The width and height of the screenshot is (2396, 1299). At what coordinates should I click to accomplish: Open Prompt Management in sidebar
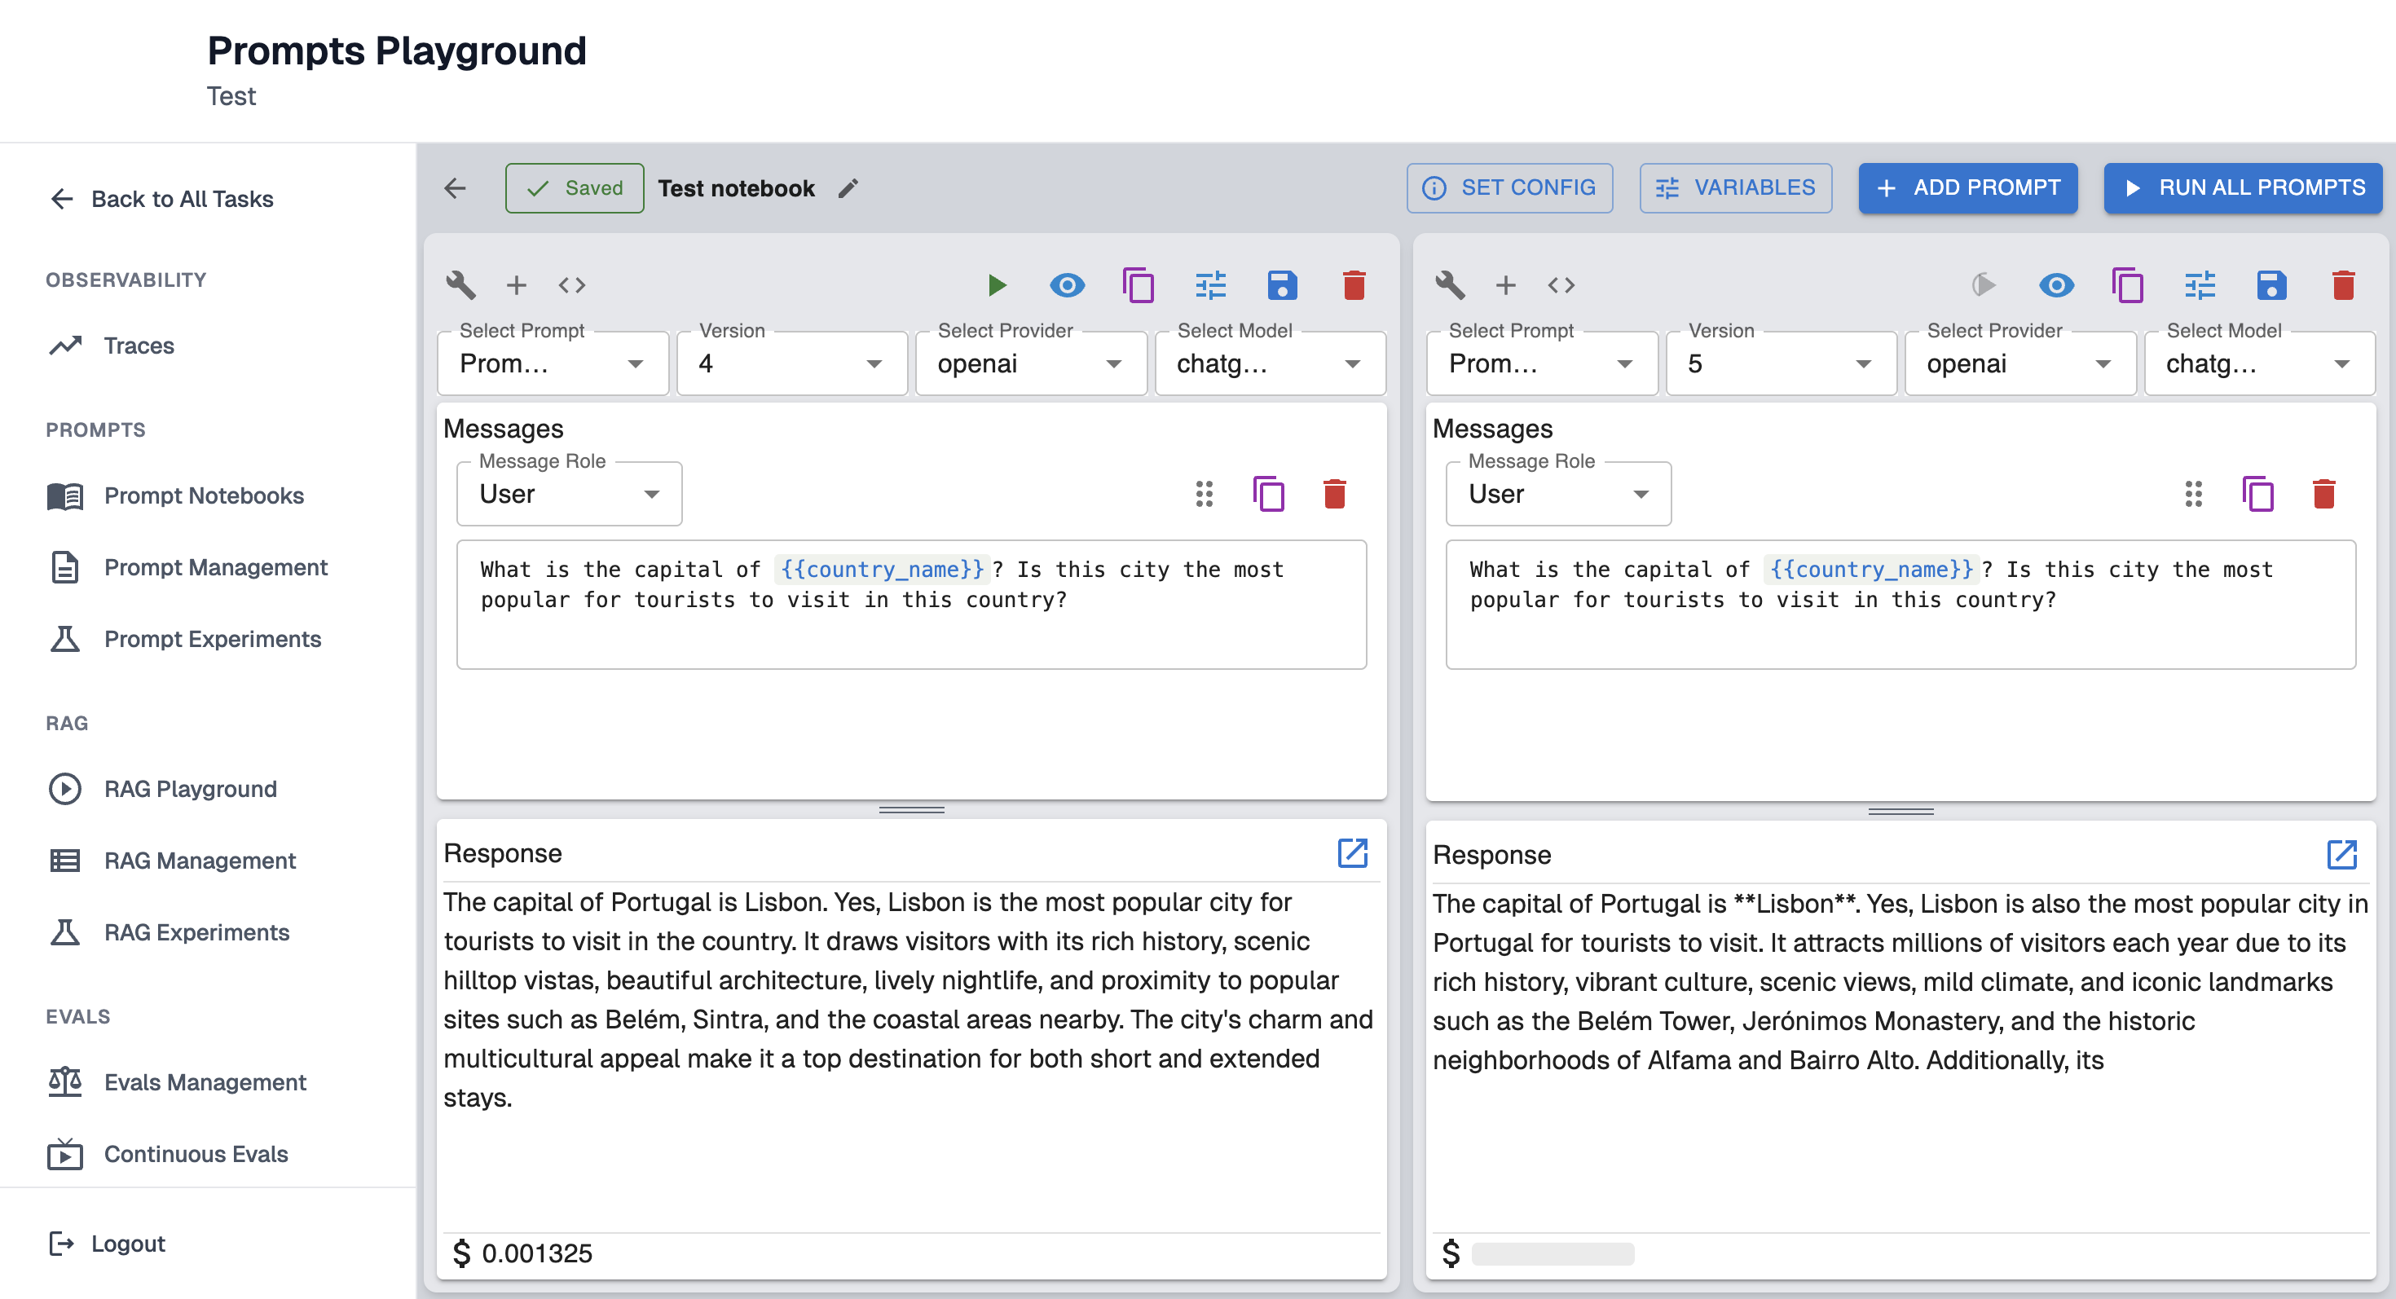pyautogui.click(x=215, y=567)
